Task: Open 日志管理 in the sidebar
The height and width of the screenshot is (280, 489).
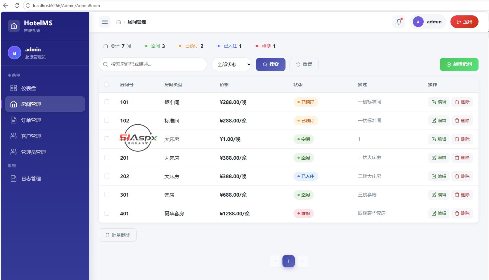Action: 45,178
